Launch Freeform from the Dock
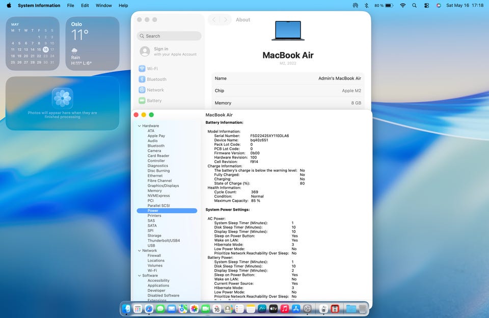This screenshot has height=318, width=489. pos(262,309)
